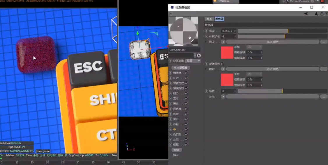Click the grip handle icon under title bar

[x=171, y=13]
